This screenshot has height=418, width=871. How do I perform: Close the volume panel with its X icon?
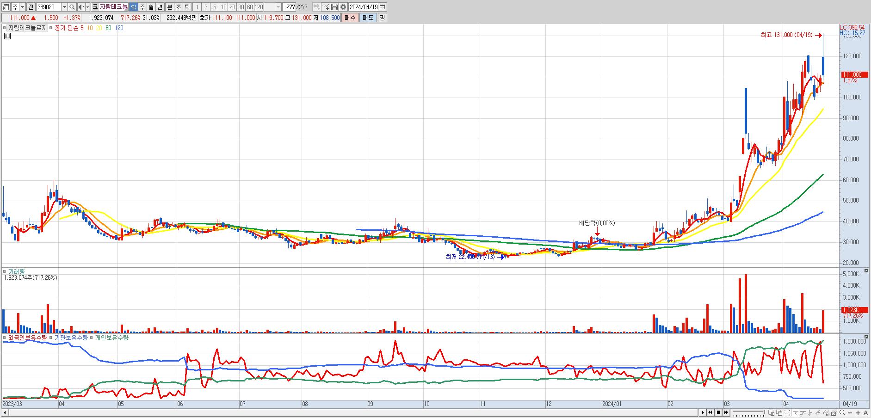point(866,271)
